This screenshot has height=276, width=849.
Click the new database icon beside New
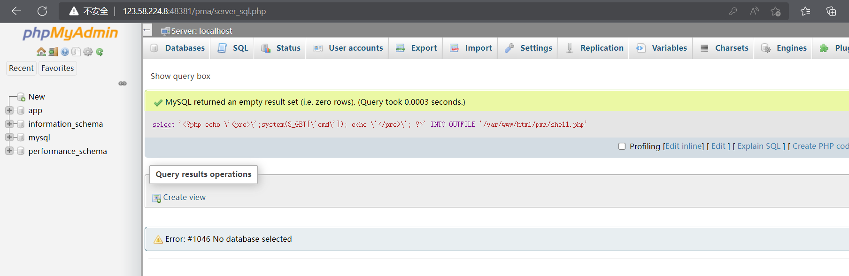[21, 97]
